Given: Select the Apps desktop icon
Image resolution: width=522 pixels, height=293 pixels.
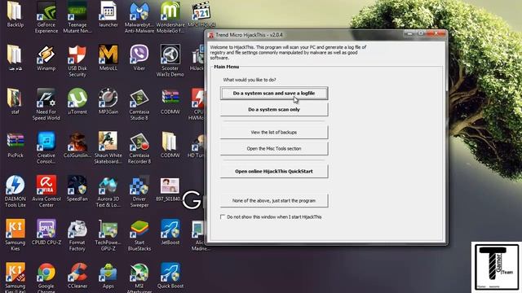Looking at the screenshot, I should click(x=108, y=276).
